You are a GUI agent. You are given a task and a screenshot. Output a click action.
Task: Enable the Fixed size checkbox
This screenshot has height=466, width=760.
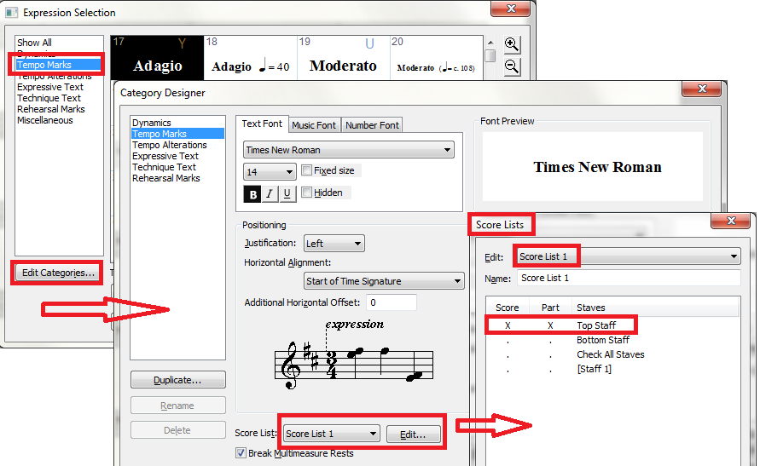point(307,171)
